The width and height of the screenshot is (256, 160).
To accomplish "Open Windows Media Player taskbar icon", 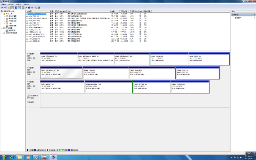I will pyautogui.click(x=28, y=157).
